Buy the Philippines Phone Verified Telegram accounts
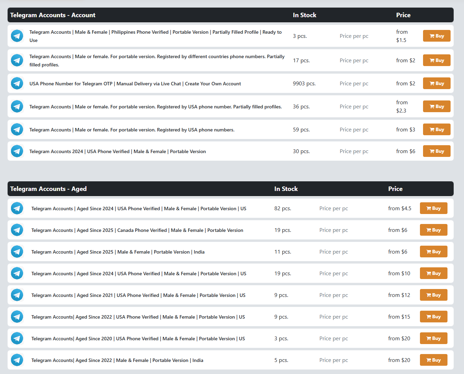464x374 pixels. [436, 36]
